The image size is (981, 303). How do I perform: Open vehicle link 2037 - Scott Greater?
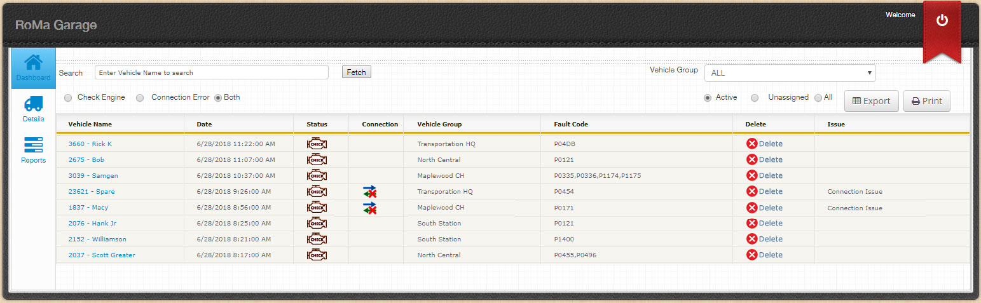[101, 255]
